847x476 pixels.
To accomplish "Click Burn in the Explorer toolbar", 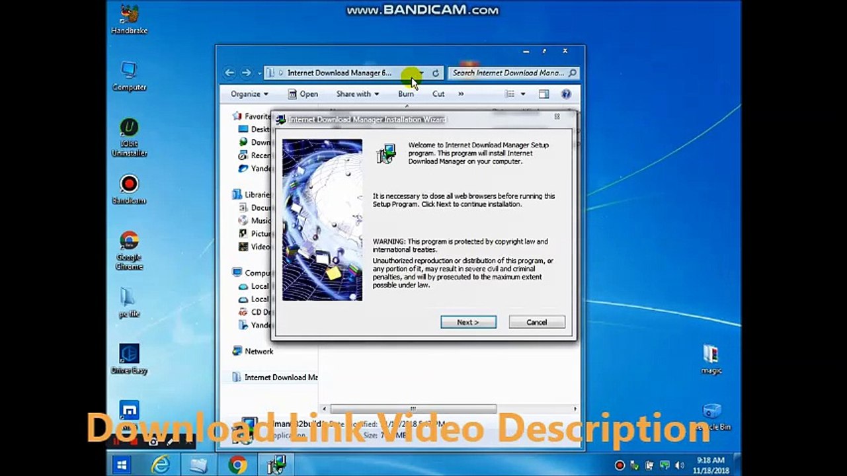I will tap(406, 94).
